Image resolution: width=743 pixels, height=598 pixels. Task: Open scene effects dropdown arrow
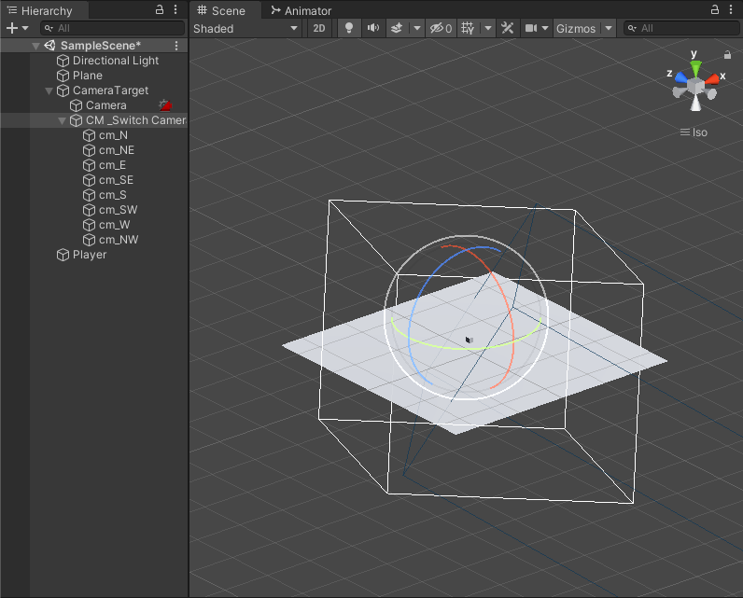[416, 28]
